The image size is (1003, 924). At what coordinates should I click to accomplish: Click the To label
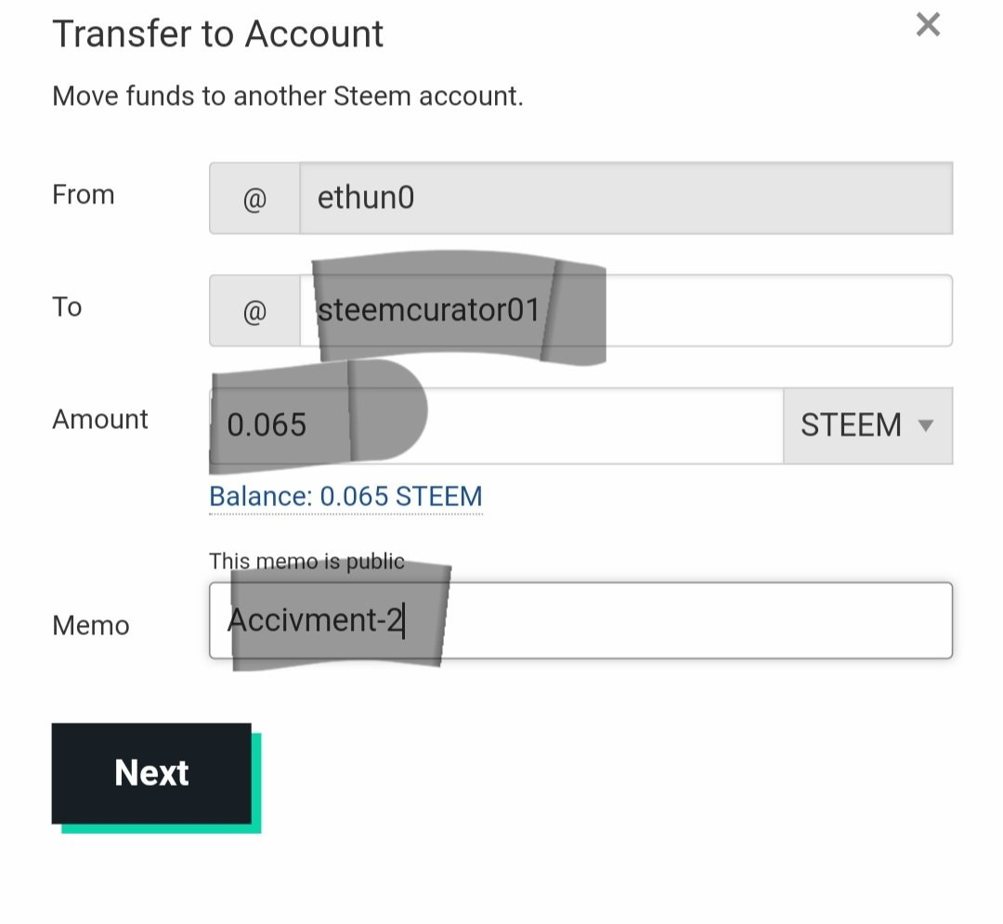coord(67,307)
